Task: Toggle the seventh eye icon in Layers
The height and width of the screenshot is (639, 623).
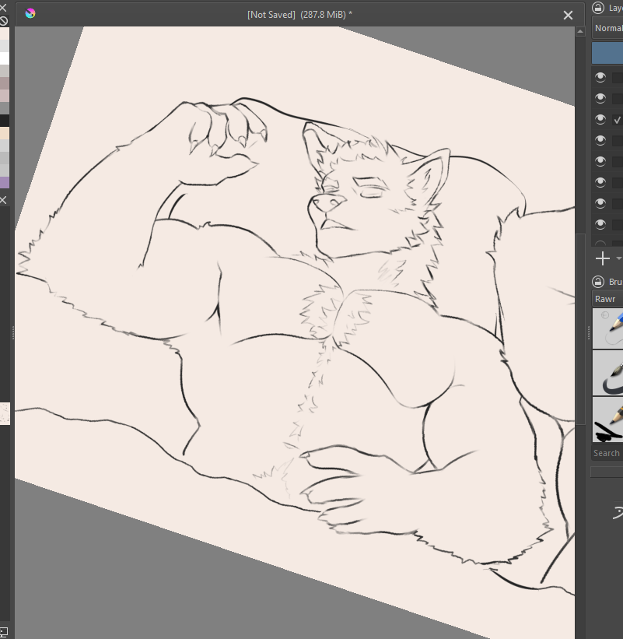Action: [x=600, y=203]
